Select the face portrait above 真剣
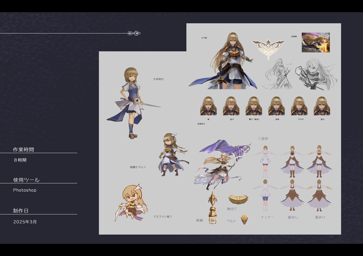The width and height of the screenshot is (363, 256). point(276,106)
